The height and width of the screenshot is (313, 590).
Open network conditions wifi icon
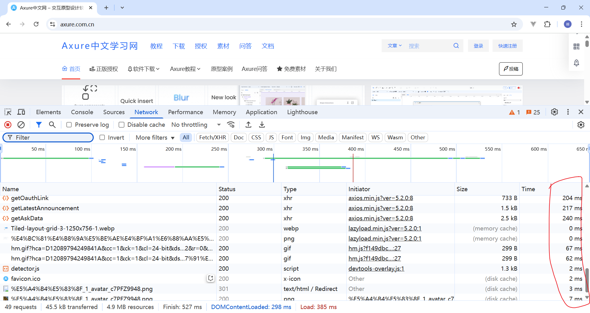[231, 125]
